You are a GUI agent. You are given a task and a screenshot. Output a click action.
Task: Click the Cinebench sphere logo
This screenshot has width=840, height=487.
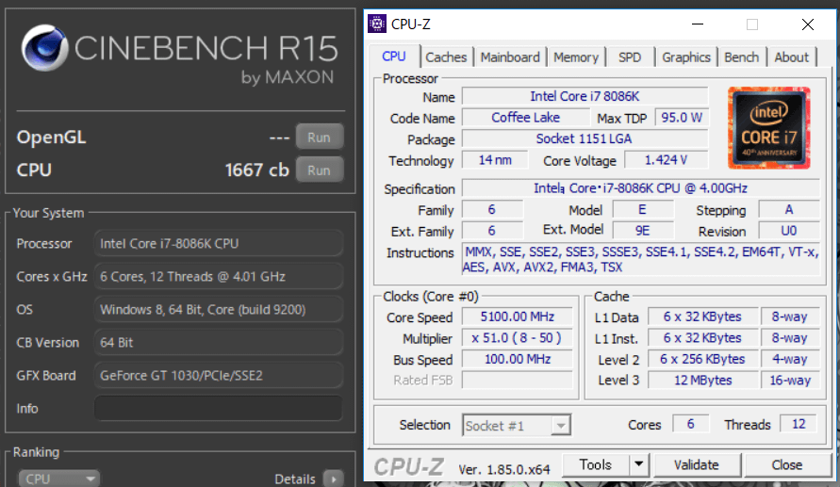coord(45,48)
